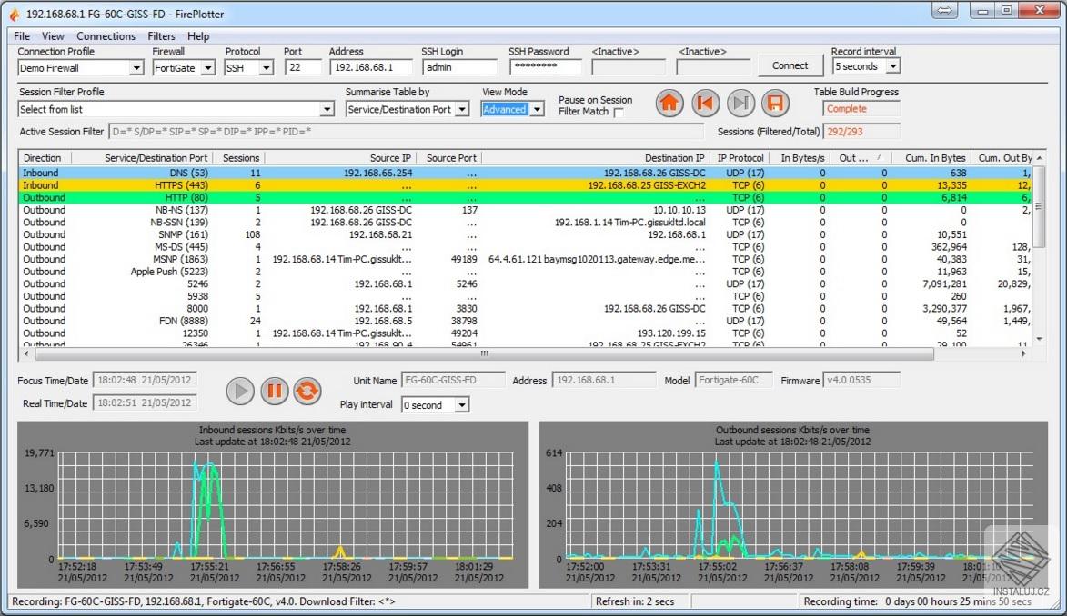Select the SNMP (161) row
Viewport: 1067px width, 616px height.
pos(526,234)
